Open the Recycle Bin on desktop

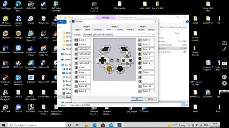tap(44, 20)
